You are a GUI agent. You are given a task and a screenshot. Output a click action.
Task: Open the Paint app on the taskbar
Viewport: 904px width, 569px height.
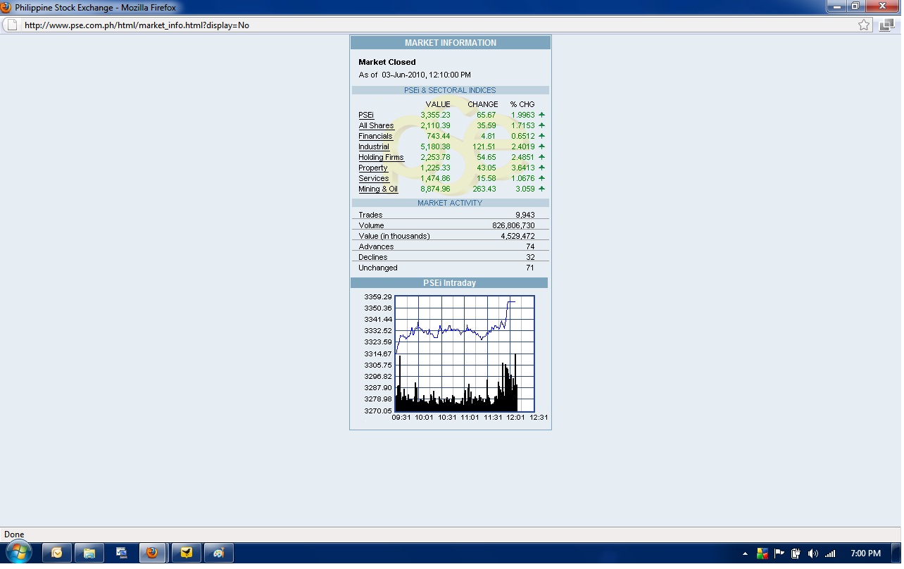click(x=219, y=553)
